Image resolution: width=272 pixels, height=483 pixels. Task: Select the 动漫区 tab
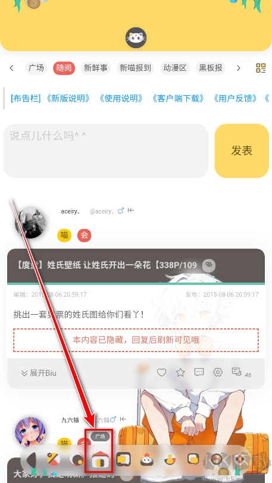tap(175, 68)
